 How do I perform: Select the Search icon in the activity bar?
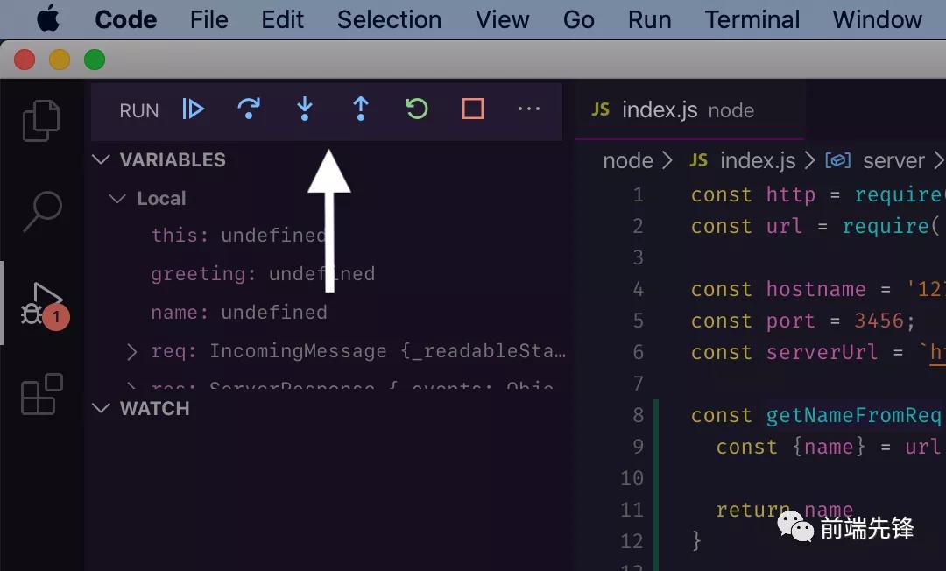click(x=41, y=213)
